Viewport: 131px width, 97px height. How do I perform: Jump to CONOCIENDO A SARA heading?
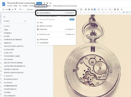(x=12, y=56)
